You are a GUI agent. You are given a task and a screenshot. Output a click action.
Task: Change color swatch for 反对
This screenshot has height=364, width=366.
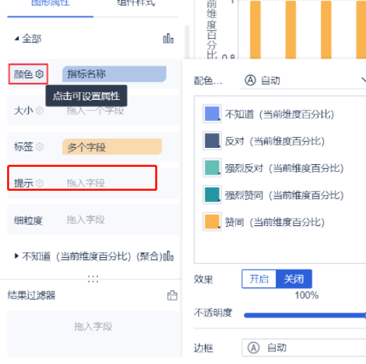coord(212,141)
